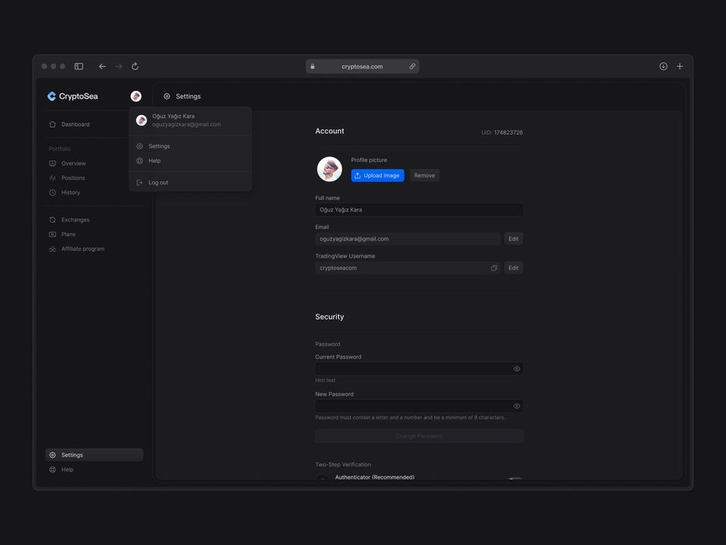This screenshot has width=726, height=545.
Task: Click the Full name input field
Action: [x=419, y=209]
